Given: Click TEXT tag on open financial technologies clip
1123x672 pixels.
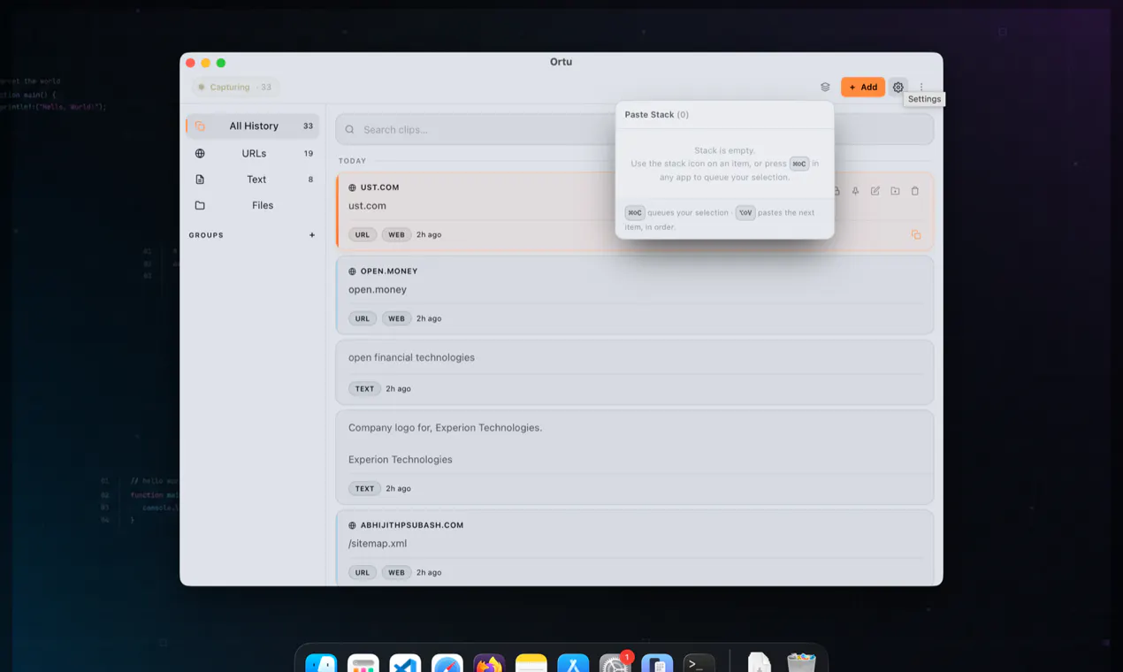Looking at the screenshot, I should click(x=364, y=388).
